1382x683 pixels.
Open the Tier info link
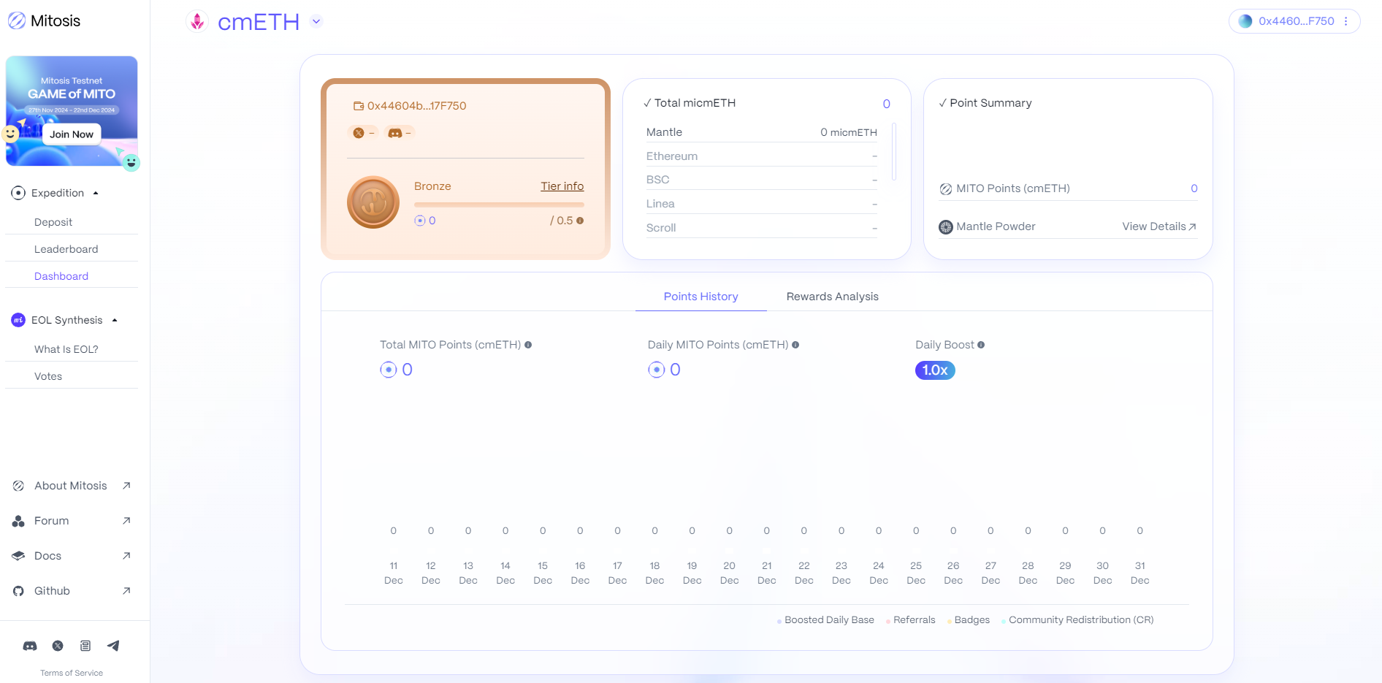point(562,186)
